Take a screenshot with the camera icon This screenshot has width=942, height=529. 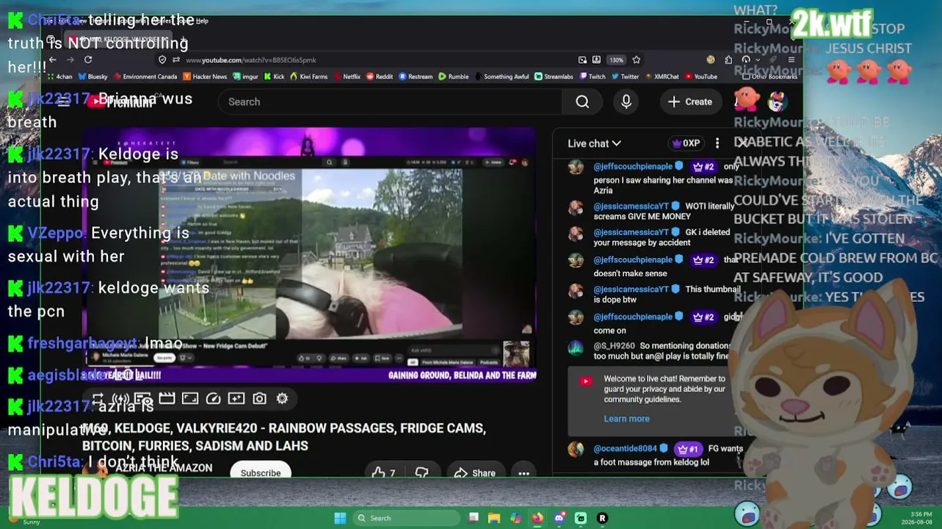(x=259, y=398)
